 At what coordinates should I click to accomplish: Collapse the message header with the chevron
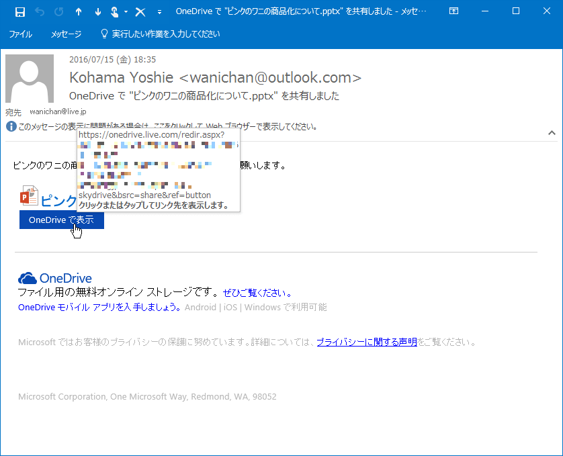(552, 133)
